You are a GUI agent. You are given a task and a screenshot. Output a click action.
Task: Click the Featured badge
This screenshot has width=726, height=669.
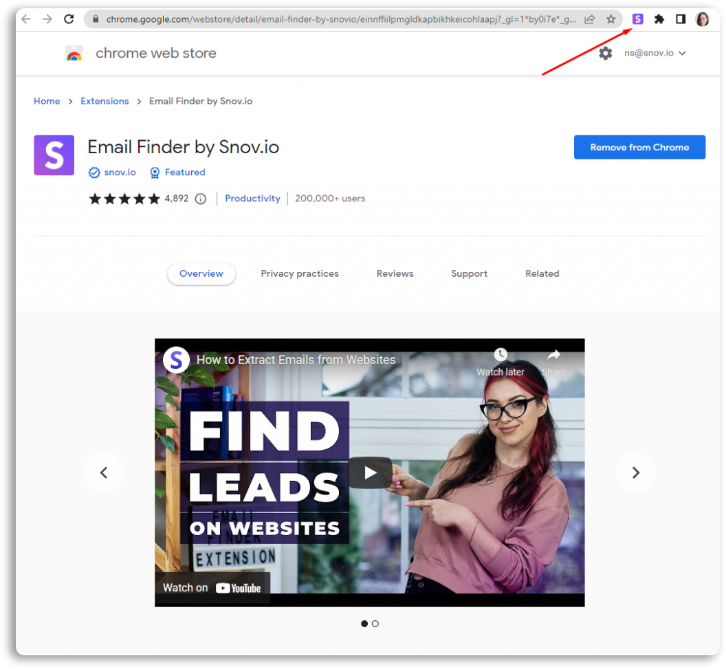click(178, 172)
